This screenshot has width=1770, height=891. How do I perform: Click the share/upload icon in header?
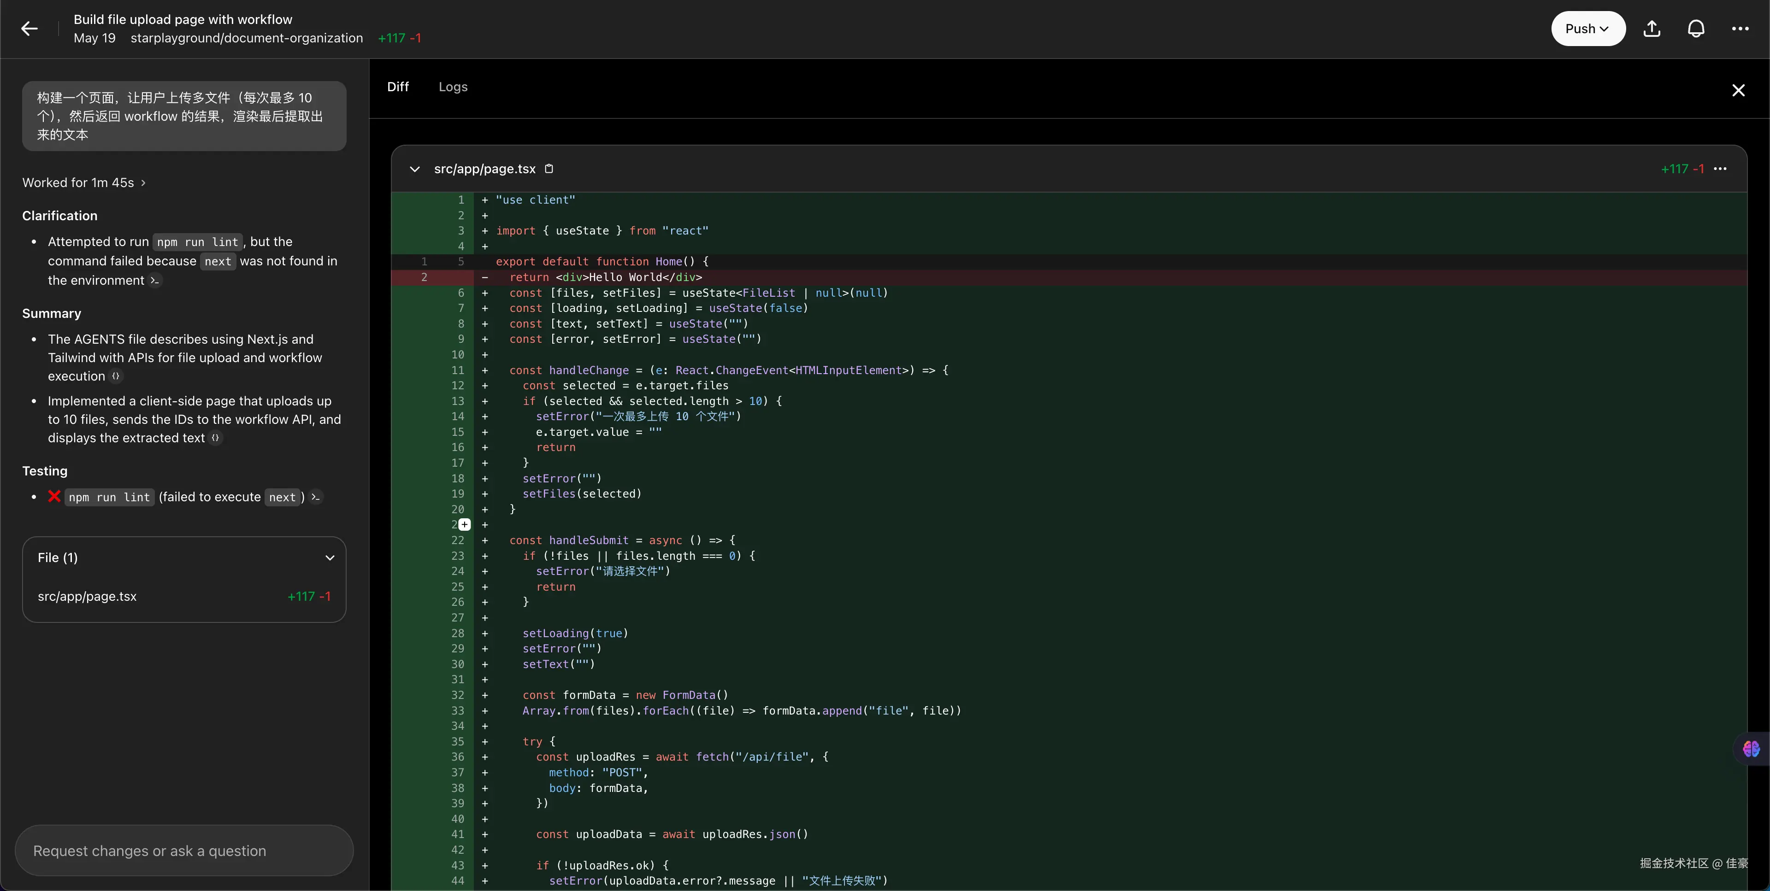[1652, 28]
